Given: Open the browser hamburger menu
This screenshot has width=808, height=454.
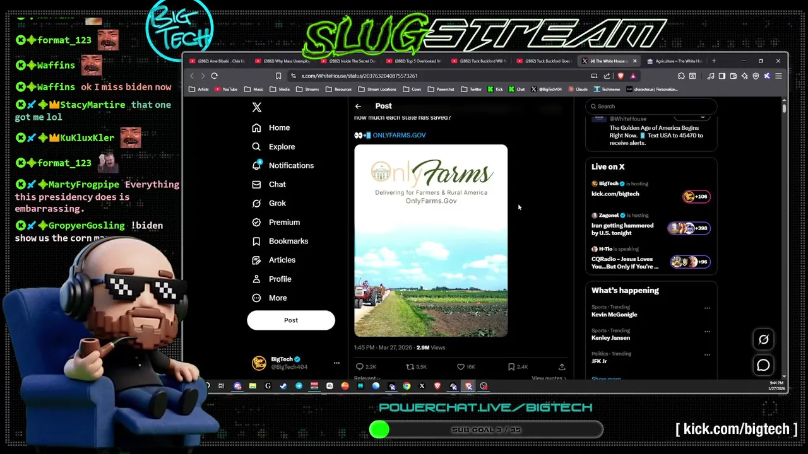Looking at the screenshot, I should tap(778, 76).
